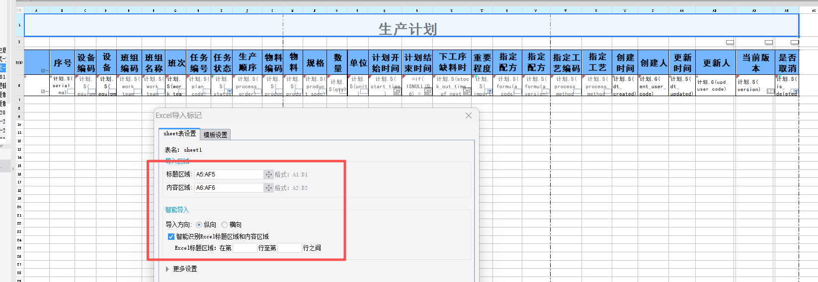Click range picker icon next to 标题区域 field
Screen dimensions: 818x282
(268, 174)
